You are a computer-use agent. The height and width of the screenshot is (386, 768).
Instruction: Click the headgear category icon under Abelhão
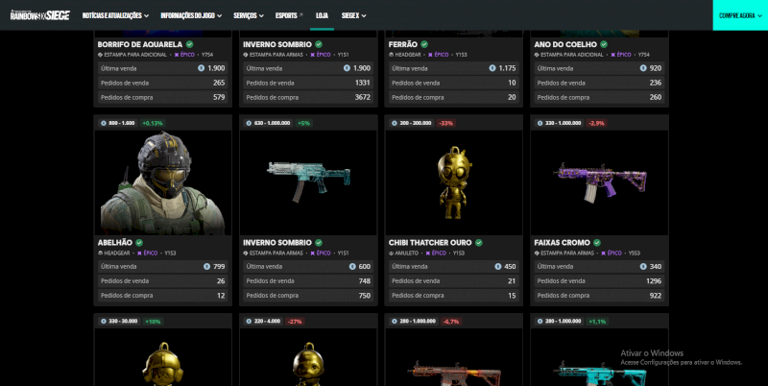pyautogui.click(x=101, y=253)
